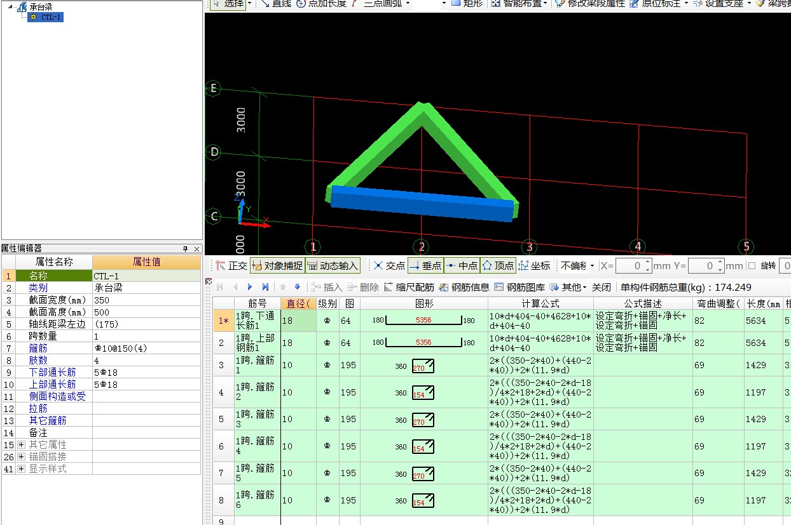Viewport: 791px width, 525px height.
Task: Go to previous rebar record
Action: [235, 288]
